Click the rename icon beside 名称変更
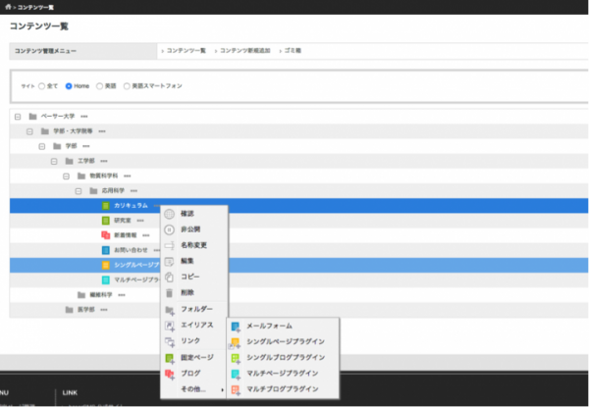The image size is (589, 407). pyautogui.click(x=170, y=245)
